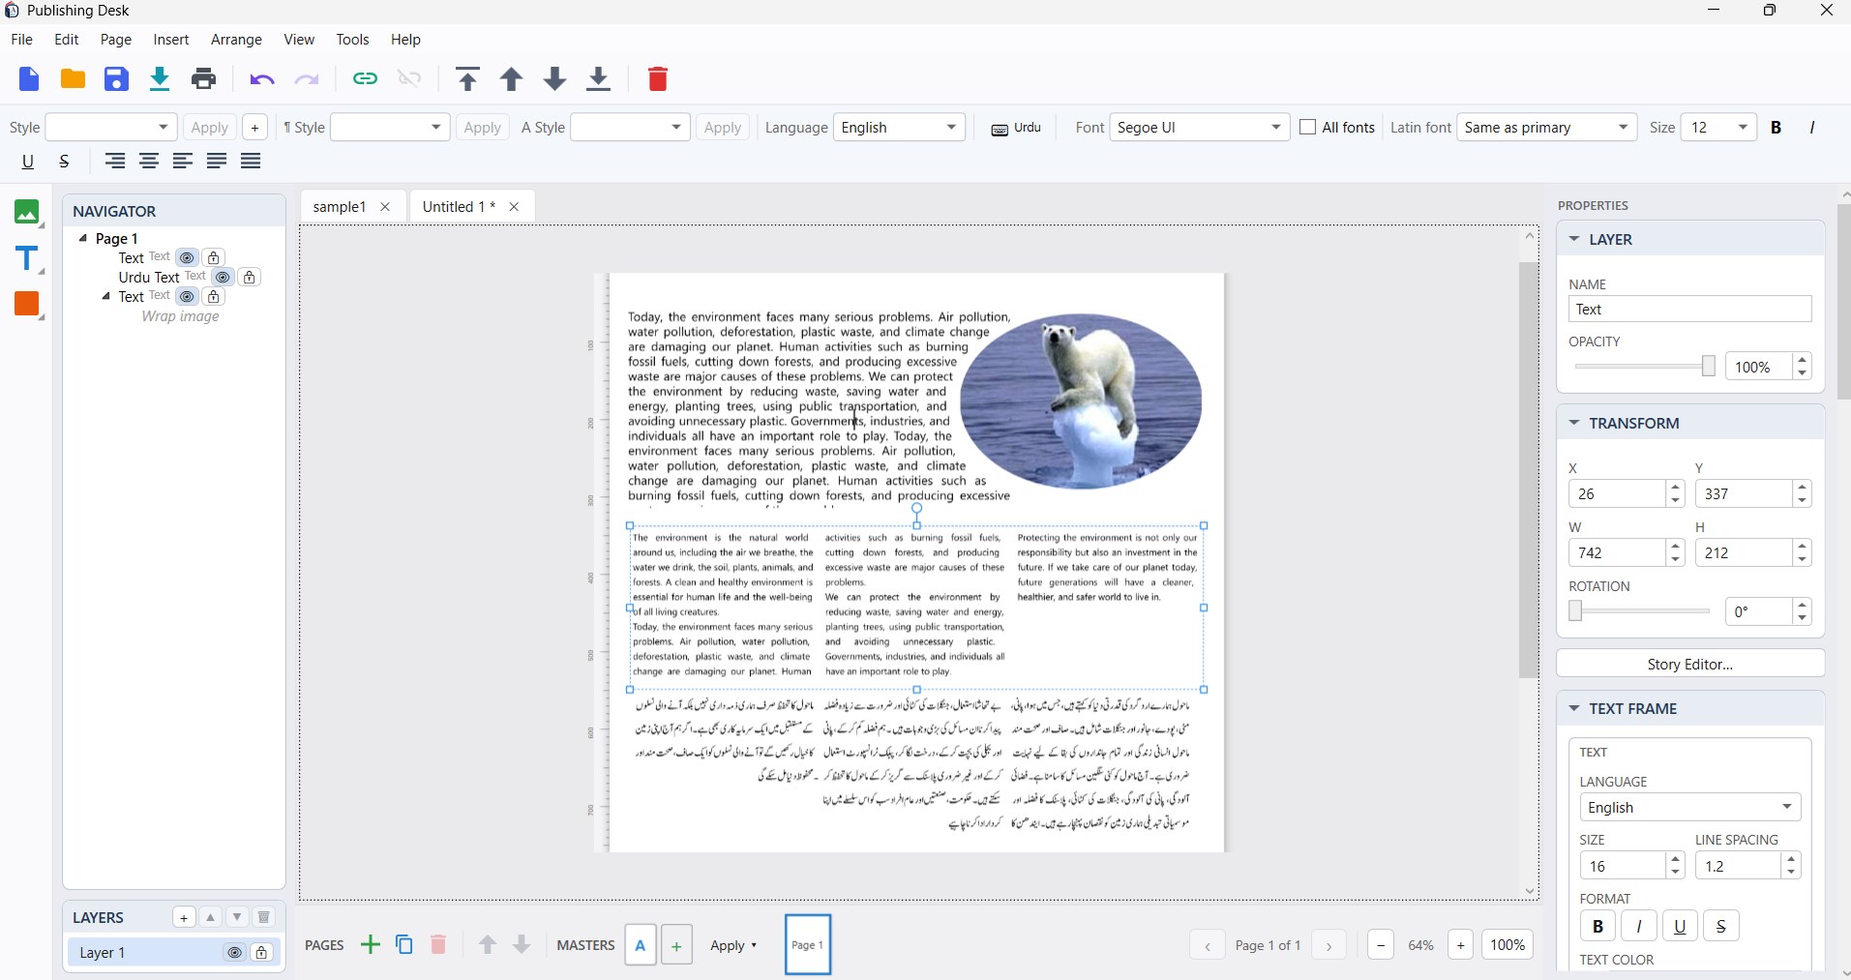This screenshot has width=1851, height=980.
Task: Create a new document from the toolbar
Action: pyautogui.click(x=29, y=79)
